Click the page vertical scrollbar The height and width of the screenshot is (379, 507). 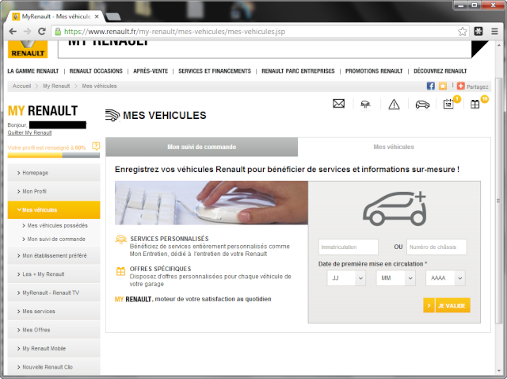[499, 201]
